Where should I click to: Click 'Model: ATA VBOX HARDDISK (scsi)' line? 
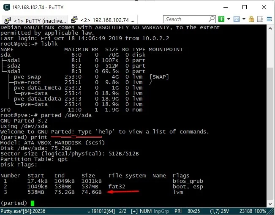(x=52, y=143)
